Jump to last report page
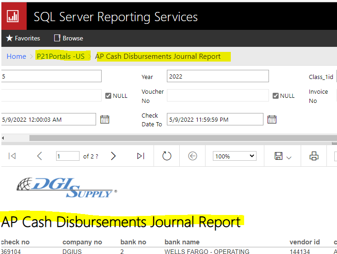 [x=141, y=156]
